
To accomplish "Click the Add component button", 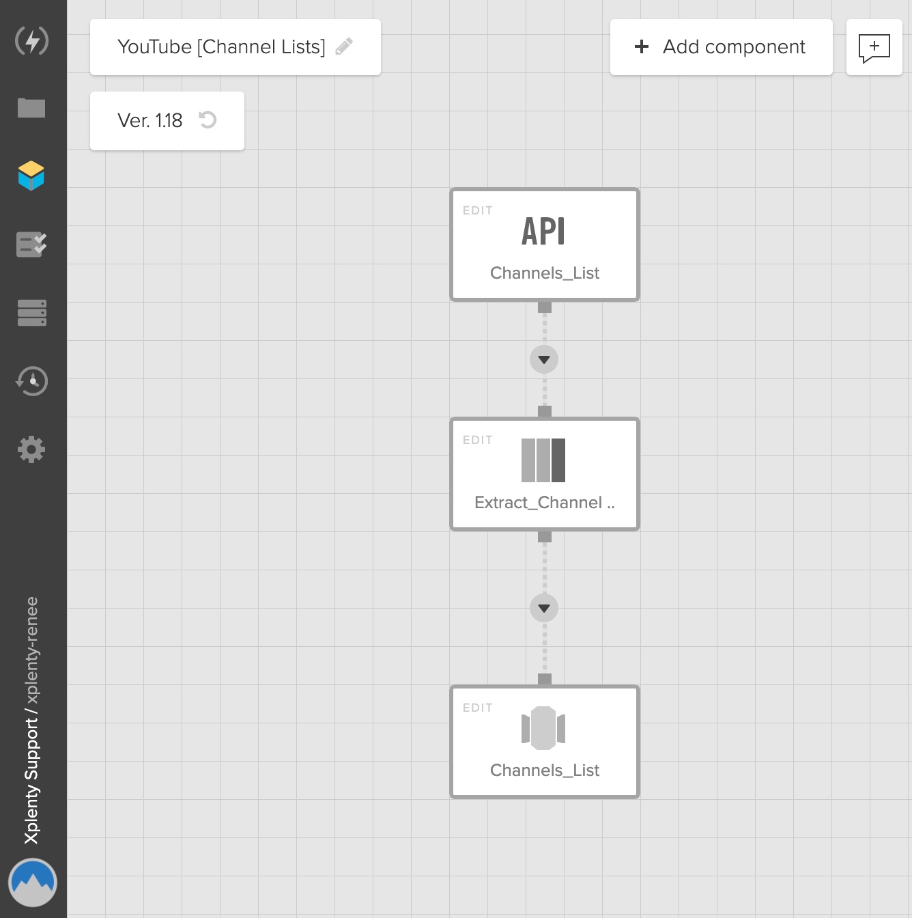I will [x=721, y=47].
